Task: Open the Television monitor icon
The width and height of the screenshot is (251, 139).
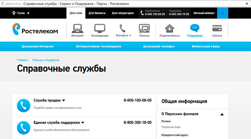Action: [x=100, y=28]
